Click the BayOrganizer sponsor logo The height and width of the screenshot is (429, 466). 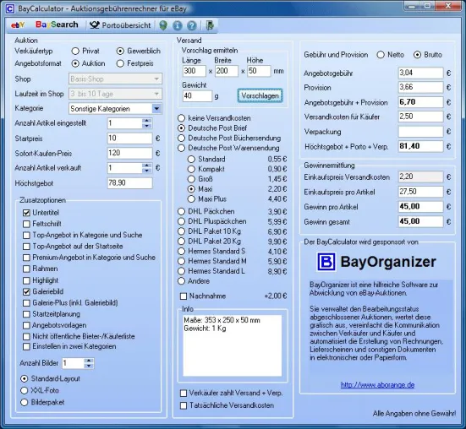[x=376, y=262]
